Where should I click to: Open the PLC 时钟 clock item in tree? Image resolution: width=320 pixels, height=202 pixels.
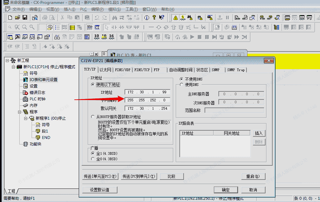click(37, 99)
